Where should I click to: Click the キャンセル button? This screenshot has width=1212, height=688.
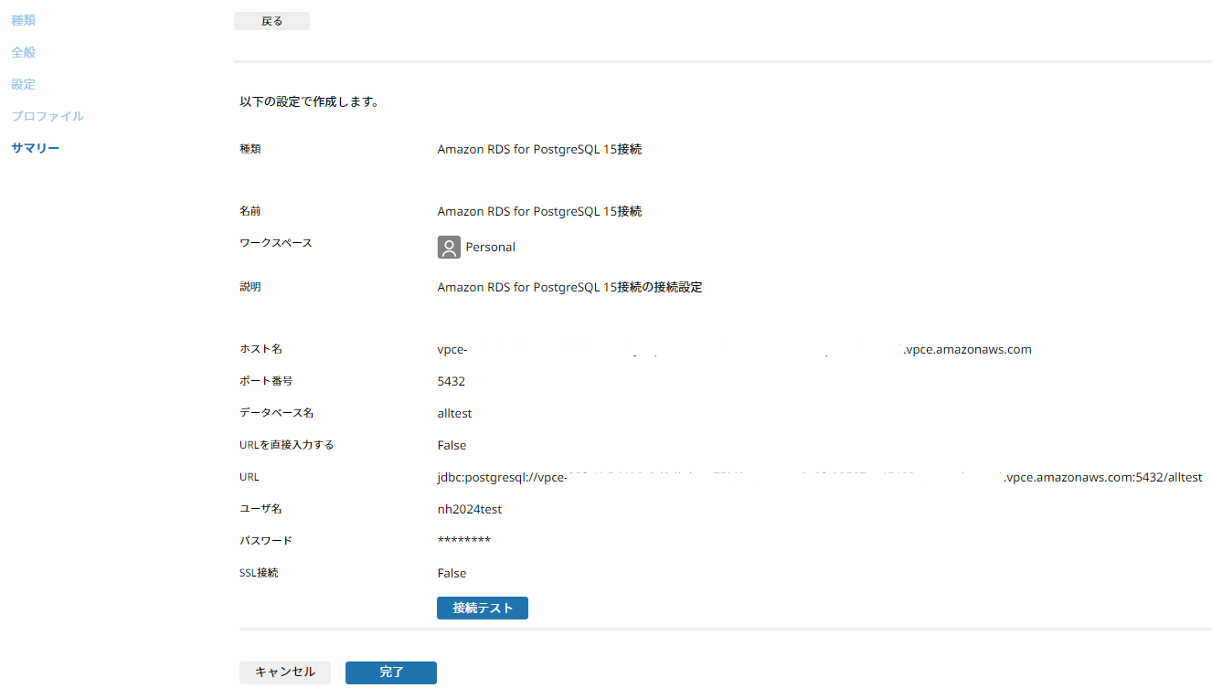pyautogui.click(x=285, y=672)
